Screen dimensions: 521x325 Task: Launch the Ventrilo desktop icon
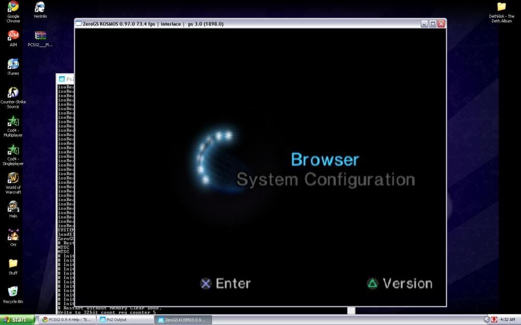click(x=40, y=10)
